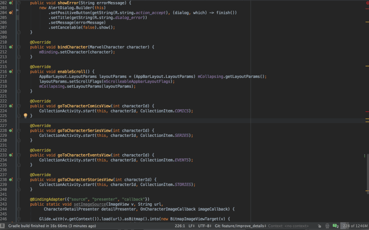Click BitmapImageViewTarget on line 246
Viewport: 369px width, 230px height.
click(x=194, y=219)
